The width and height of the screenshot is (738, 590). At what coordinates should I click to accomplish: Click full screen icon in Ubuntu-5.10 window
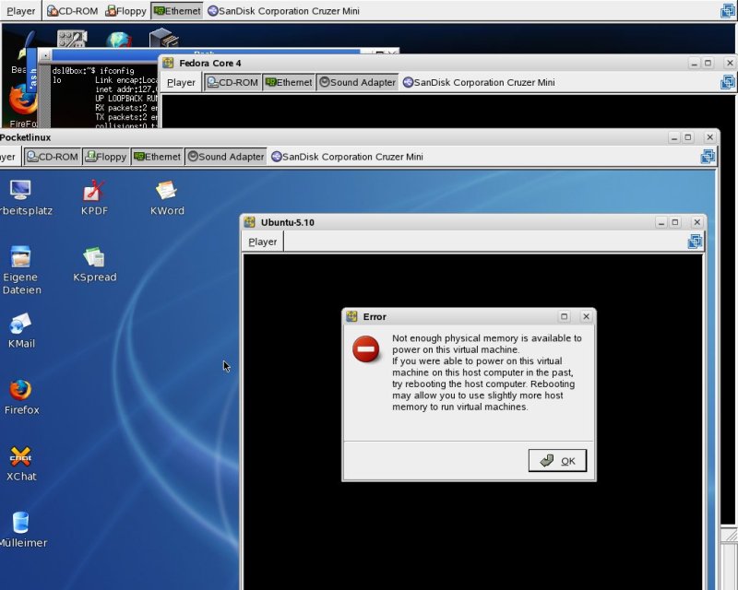pos(695,242)
